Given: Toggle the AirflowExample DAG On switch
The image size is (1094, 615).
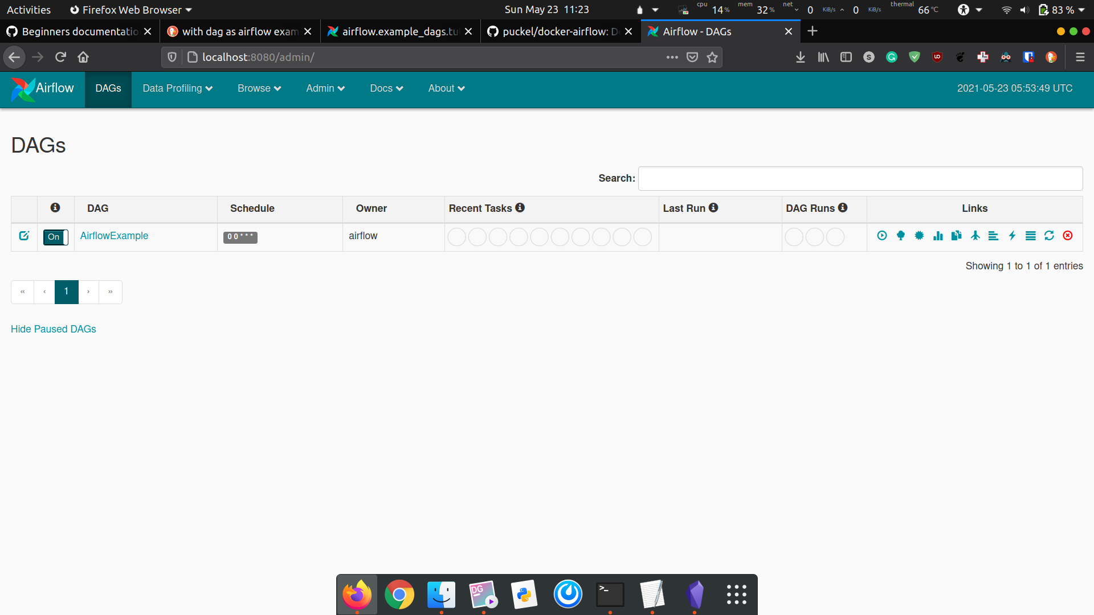Looking at the screenshot, I should tap(56, 237).
